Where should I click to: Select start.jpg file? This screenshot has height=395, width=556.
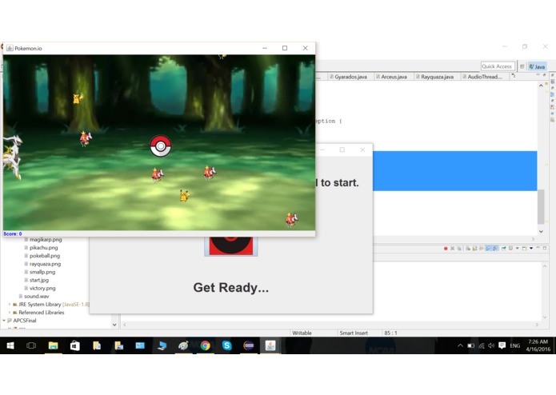39,280
